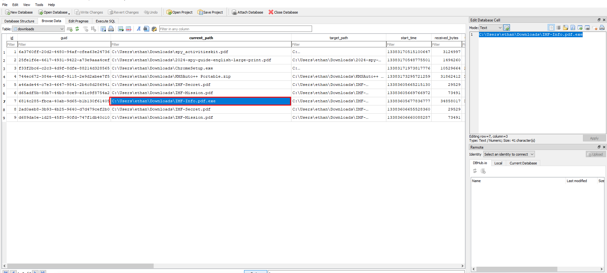Image resolution: width=607 pixels, height=273 pixels.
Task: Refresh the downloads table data
Action: click(77, 29)
